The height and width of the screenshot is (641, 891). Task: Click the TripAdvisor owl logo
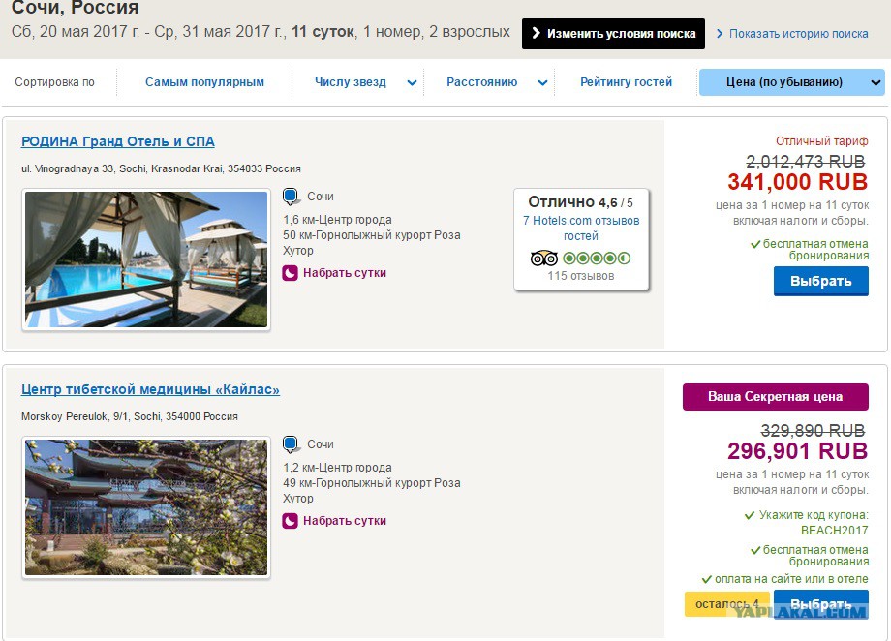[544, 259]
